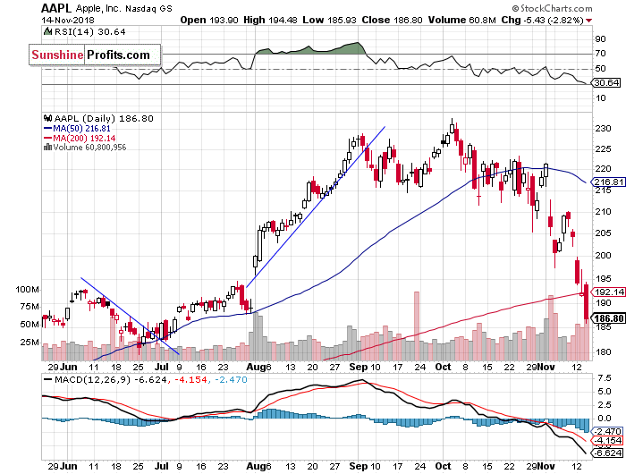Click the 100M volume axis label
This screenshot has height=474, width=626.
coord(27,290)
